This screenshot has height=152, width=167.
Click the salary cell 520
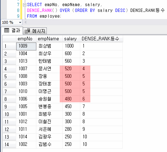71,69
